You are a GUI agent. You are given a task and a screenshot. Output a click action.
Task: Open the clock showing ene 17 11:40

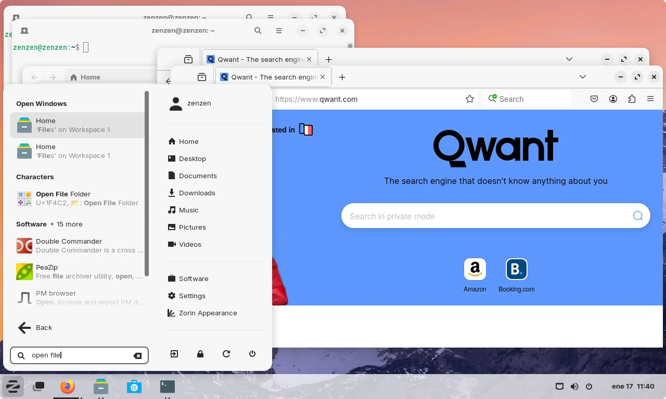(x=633, y=387)
